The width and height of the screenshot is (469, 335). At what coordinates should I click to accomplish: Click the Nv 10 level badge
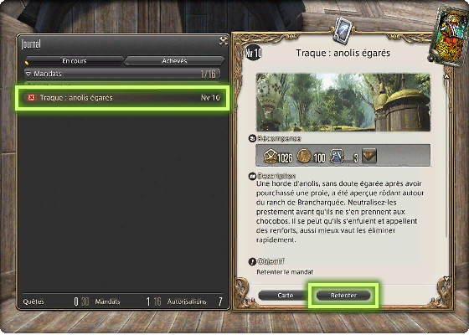point(253,54)
